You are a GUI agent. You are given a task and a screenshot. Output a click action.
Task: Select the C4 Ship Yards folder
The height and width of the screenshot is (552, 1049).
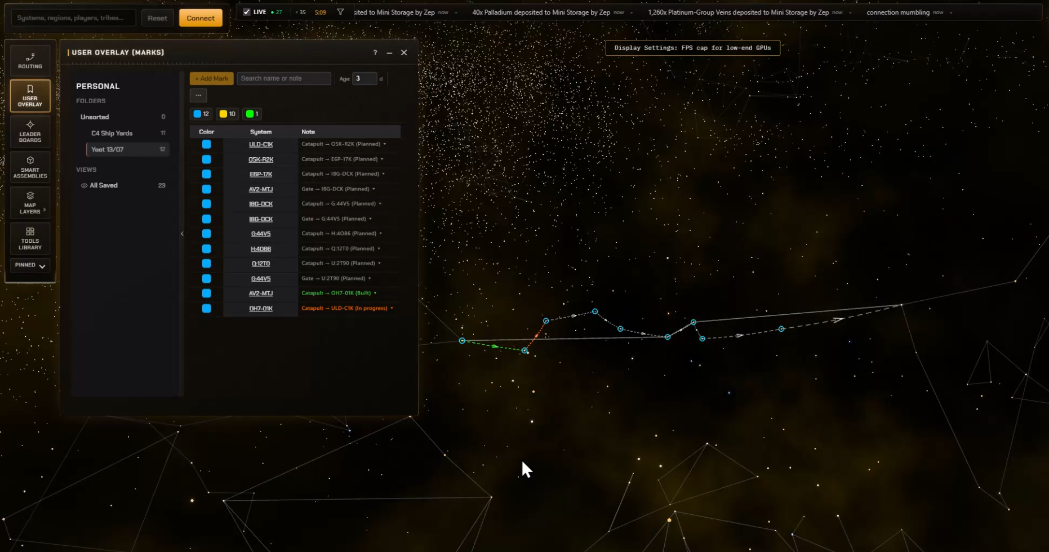128,133
